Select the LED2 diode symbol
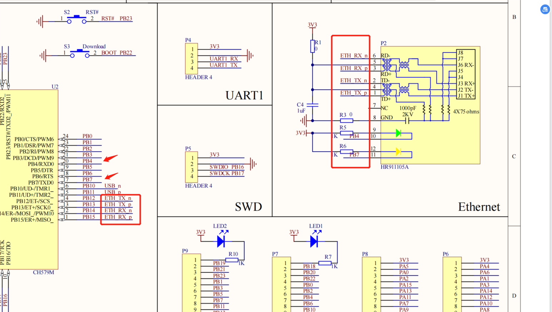The image size is (552, 312). (221, 242)
